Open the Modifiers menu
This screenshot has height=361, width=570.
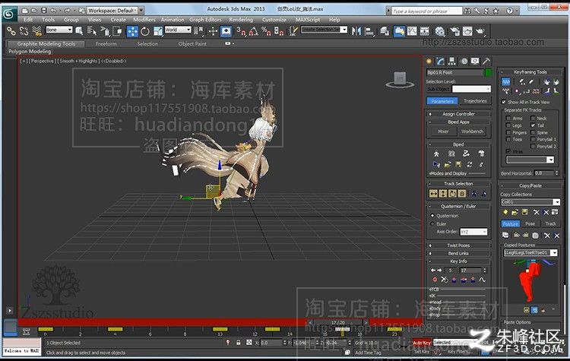pos(144,20)
